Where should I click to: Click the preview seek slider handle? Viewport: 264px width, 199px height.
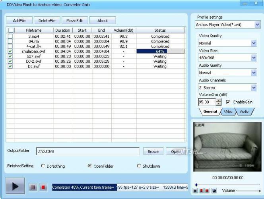click(x=196, y=185)
